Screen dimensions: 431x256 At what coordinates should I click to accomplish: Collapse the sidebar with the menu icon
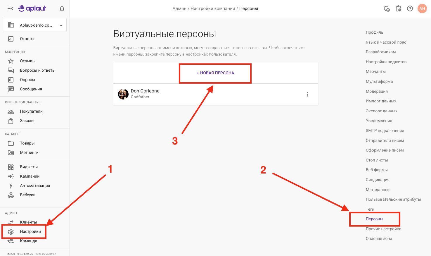[x=10, y=8]
